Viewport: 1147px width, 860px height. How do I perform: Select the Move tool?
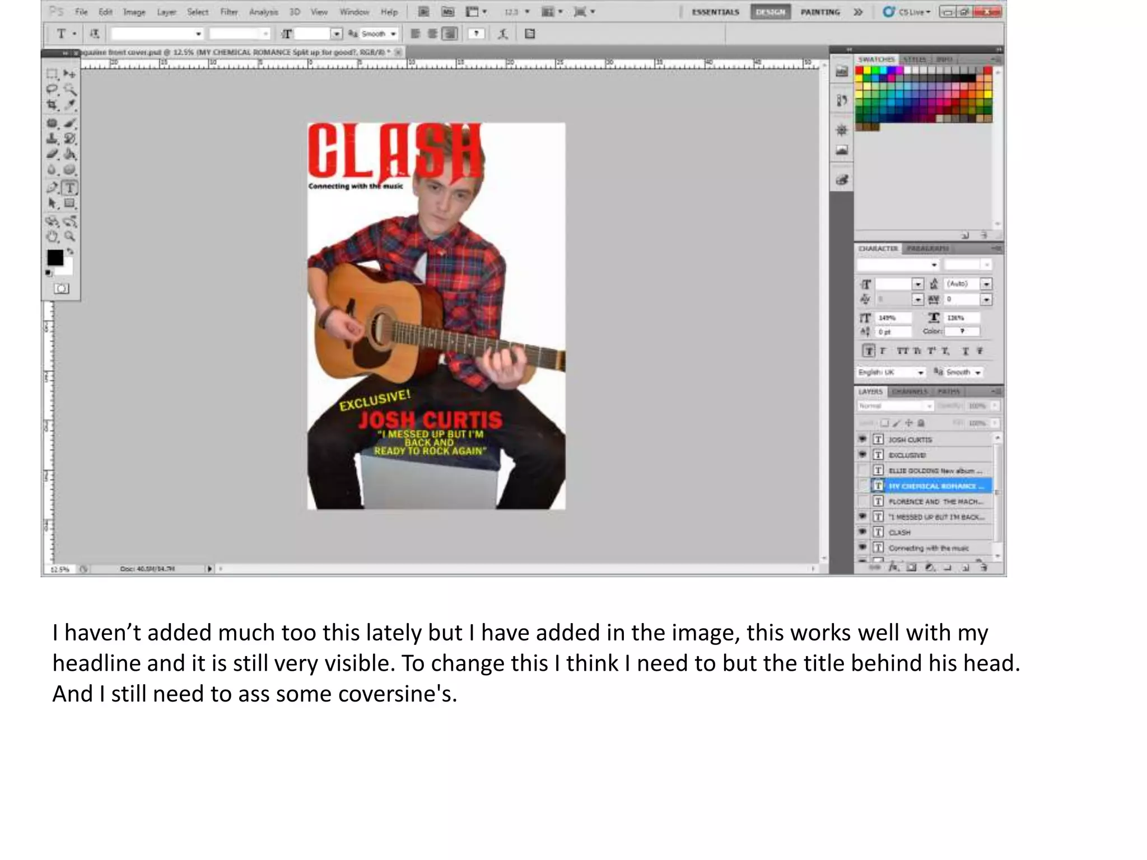click(x=69, y=74)
